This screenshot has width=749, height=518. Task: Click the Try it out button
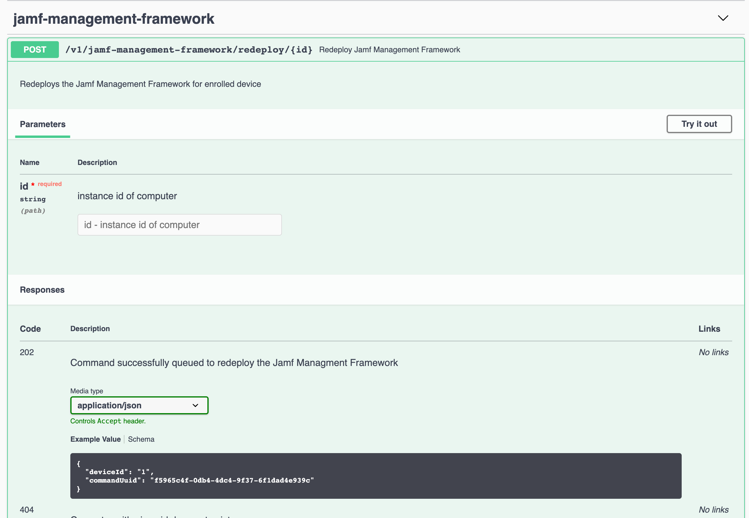point(699,124)
